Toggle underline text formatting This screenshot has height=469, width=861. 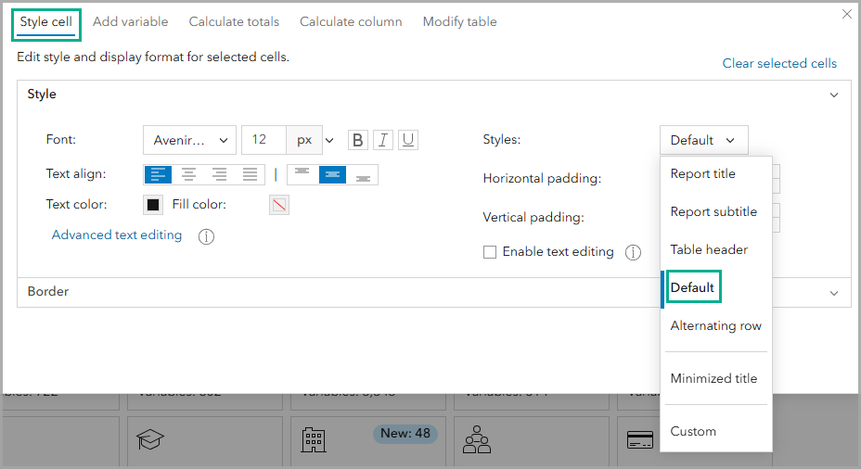(x=408, y=140)
